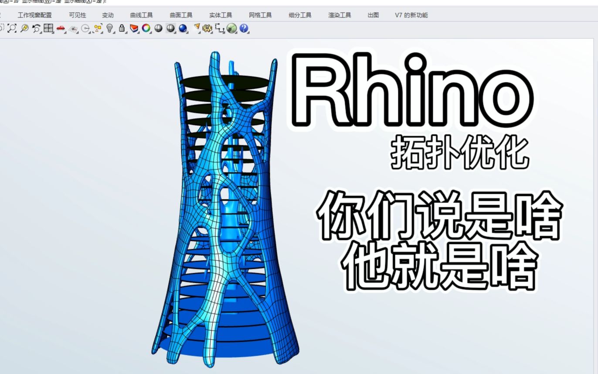The height and width of the screenshot is (374, 598).
Task: Click the Dimension tool icon
Action: [220, 29]
